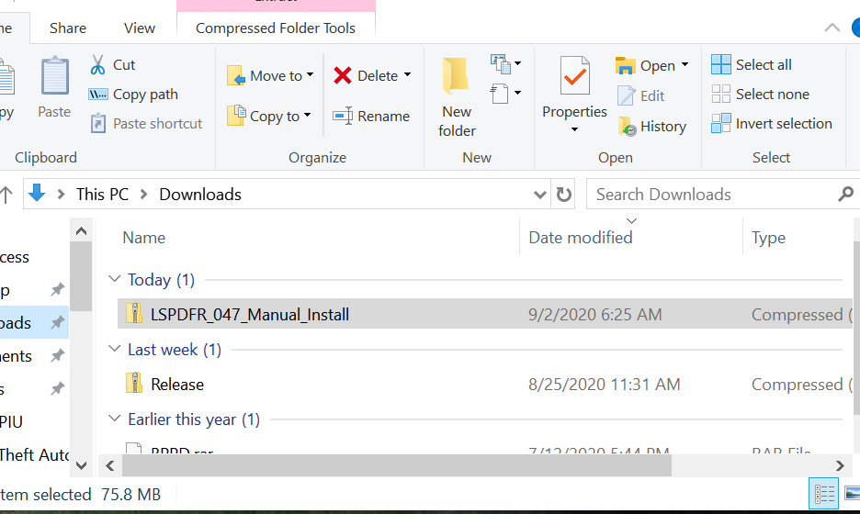Click the red Delete X icon
Image resolution: width=860 pixels, height=514 pixels.
343,76
